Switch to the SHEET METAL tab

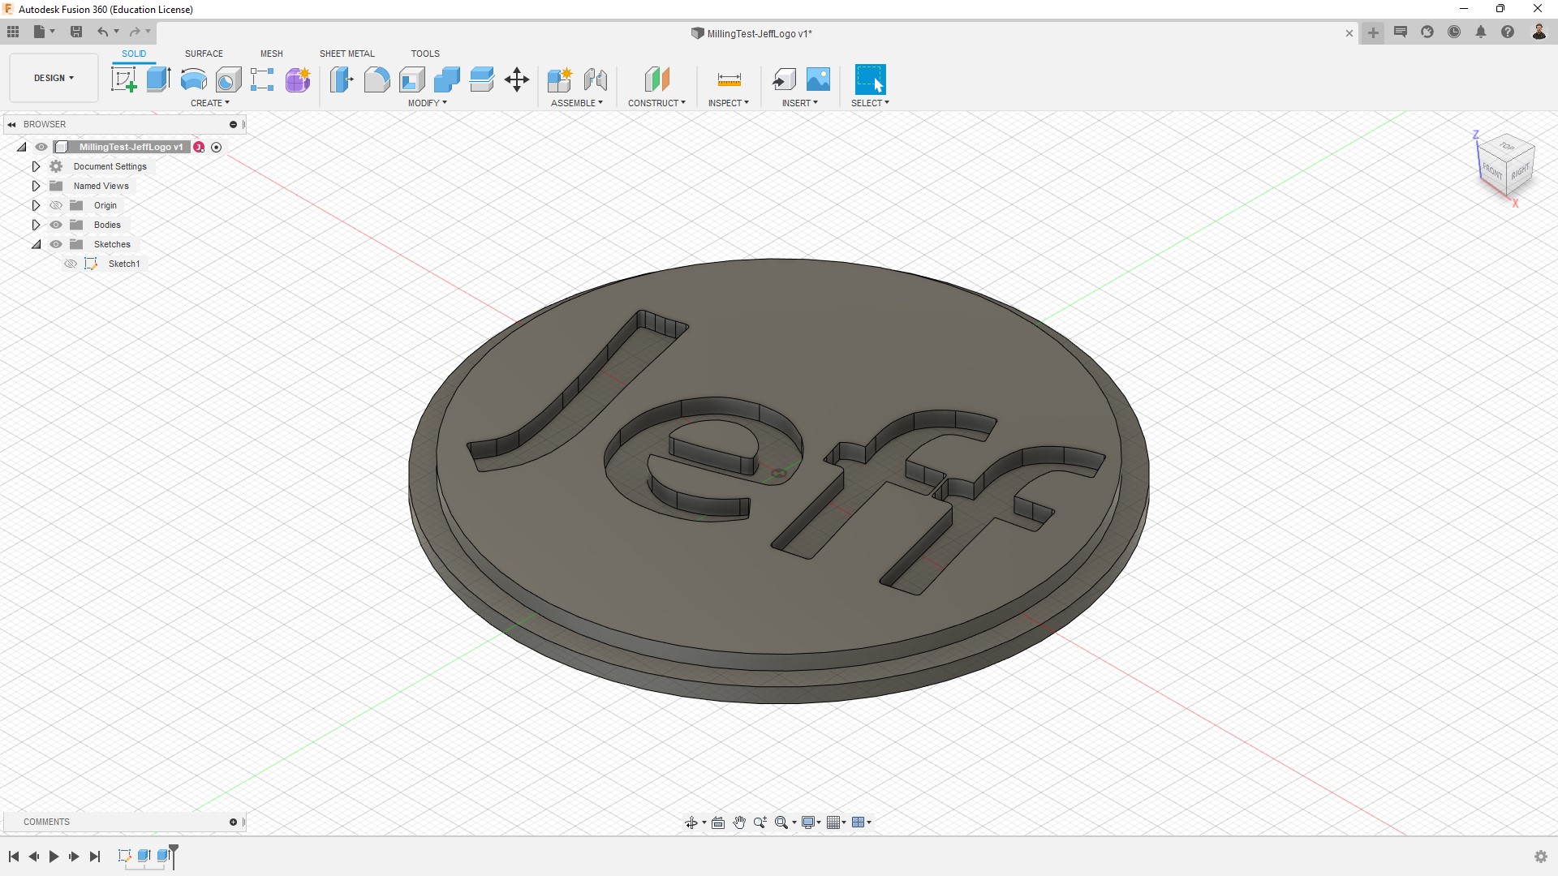(x=346, y=54)
